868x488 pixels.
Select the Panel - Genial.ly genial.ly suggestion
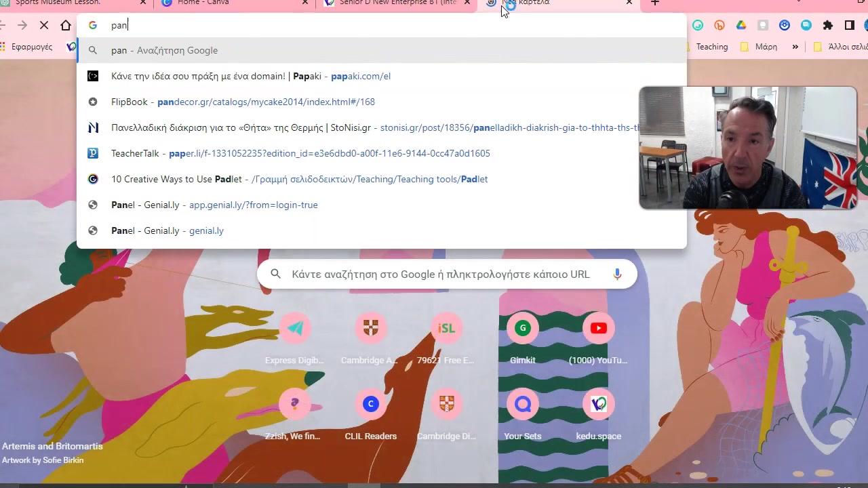[382, 230]
